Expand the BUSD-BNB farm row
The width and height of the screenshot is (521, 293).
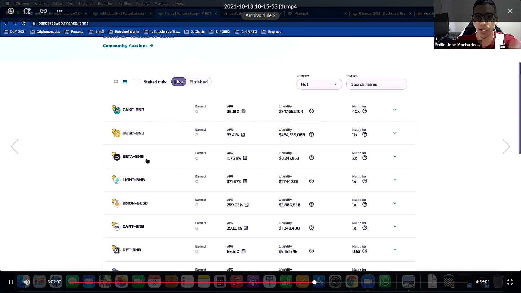tap(395, 133)
